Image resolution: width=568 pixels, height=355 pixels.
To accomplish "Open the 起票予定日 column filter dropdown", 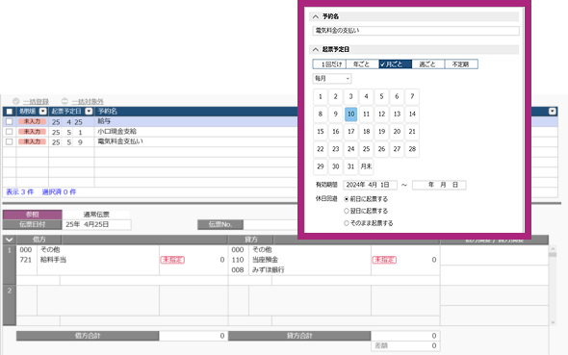I will (x=89, y=111).
